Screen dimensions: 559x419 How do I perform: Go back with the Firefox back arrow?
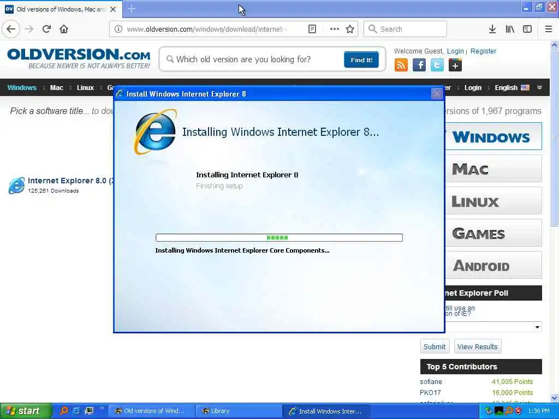click(11, 29)
